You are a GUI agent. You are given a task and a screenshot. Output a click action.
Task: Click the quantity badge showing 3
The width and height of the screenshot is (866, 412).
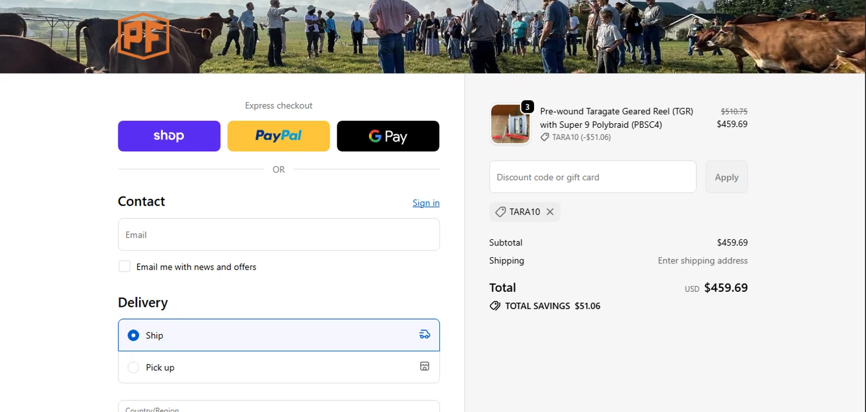527,107
